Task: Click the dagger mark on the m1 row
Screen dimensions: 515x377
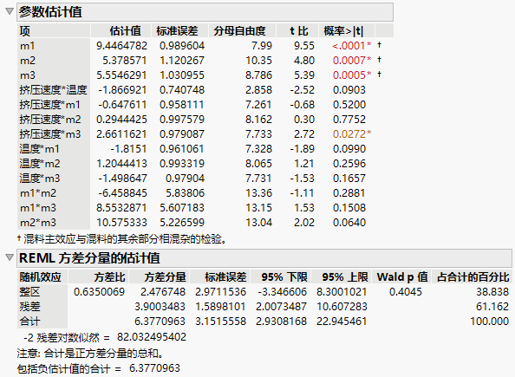Action: [x=380, y=45]
